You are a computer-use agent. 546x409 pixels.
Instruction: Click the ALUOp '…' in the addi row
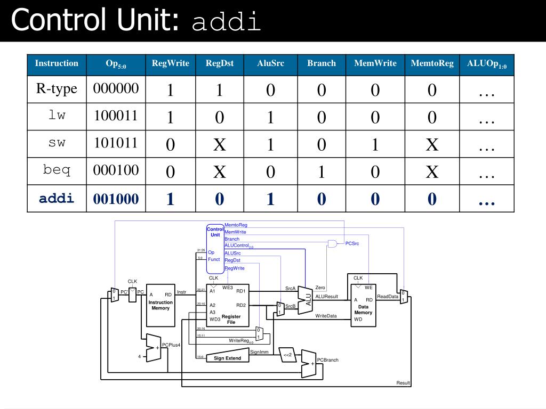coord(487,203)
